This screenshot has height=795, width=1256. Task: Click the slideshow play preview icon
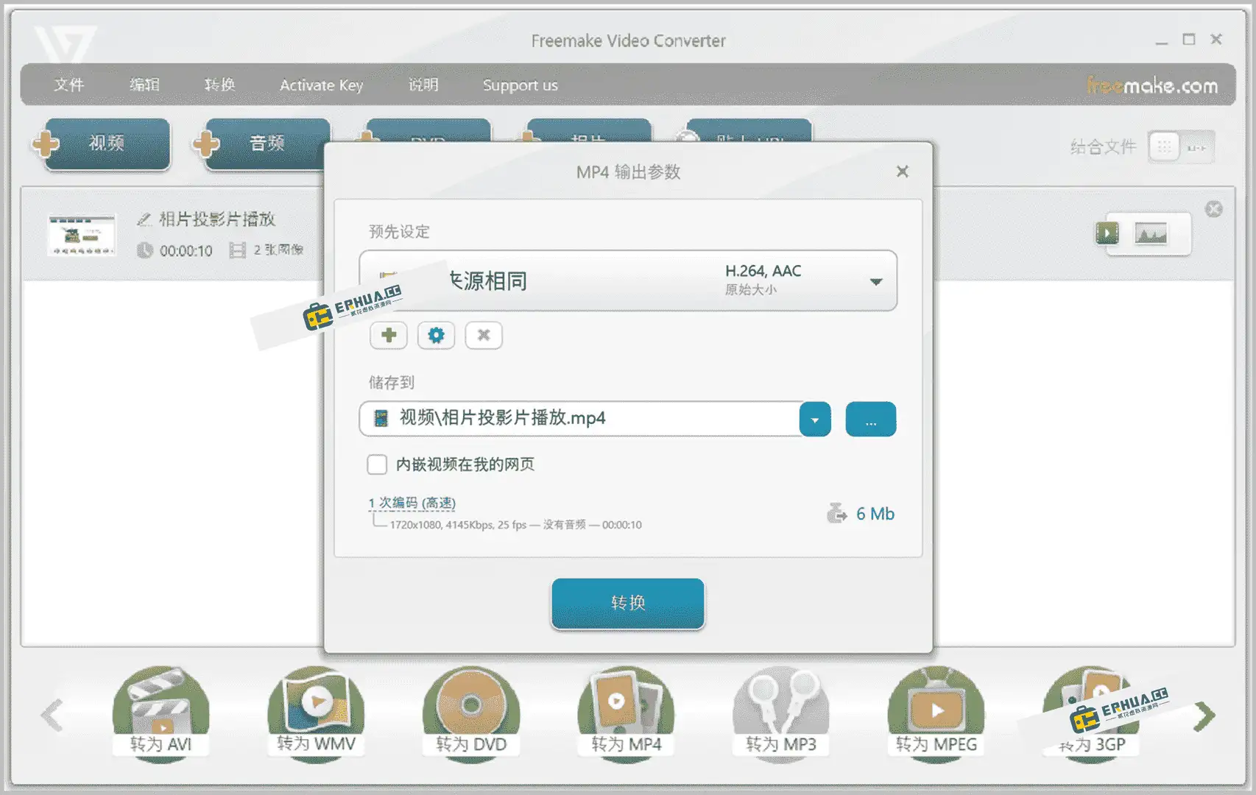(1107, 233)
